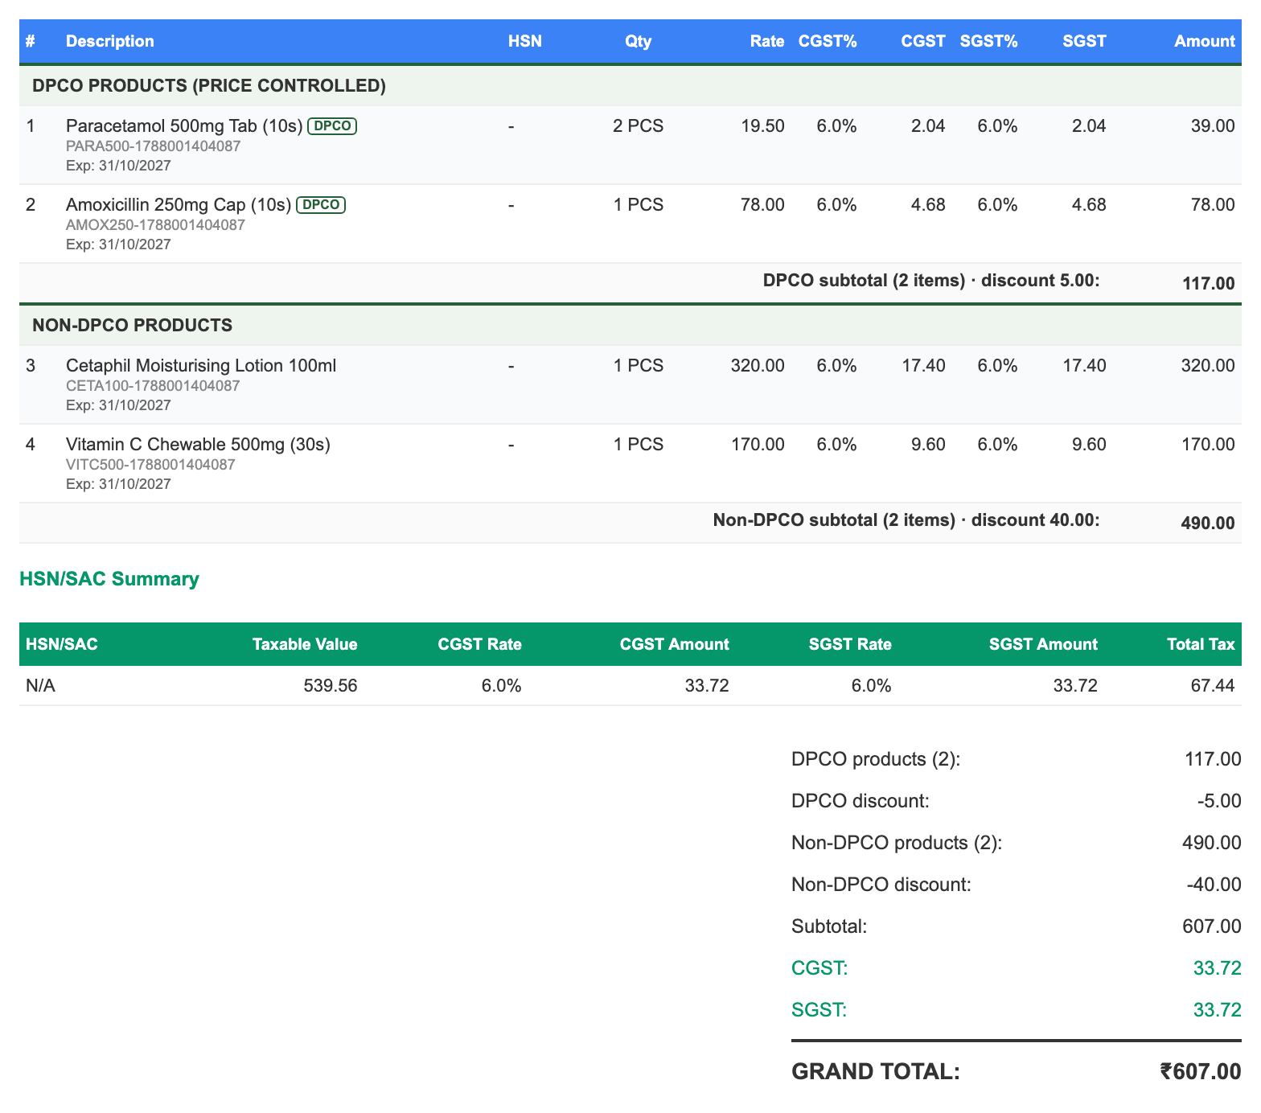Select NON-DPCO PRODUCTS section heading
The image size is (1261, 1113).
pos(133,325)
